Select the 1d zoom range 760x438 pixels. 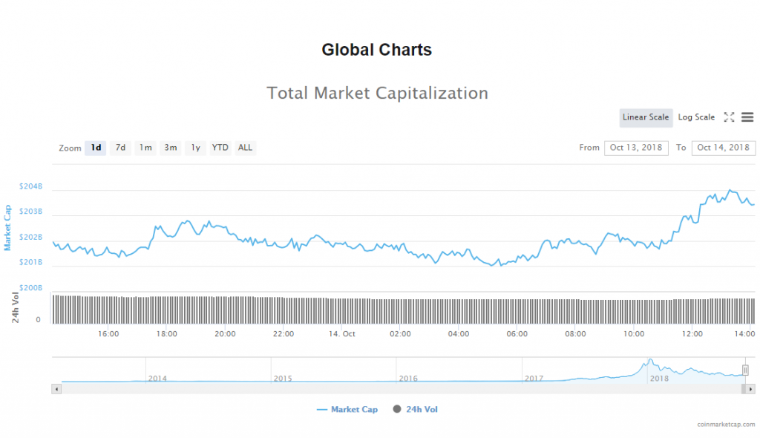click(x=96, y=148)
